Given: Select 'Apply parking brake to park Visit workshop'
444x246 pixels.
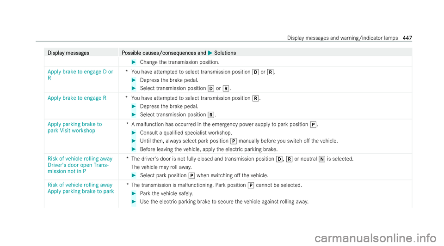Looking at the screenshot, I should point(75,127).
